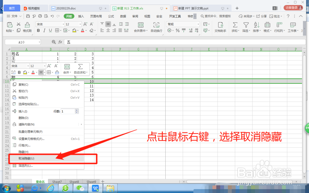Open the fill color dropdown arrow

click(78, 31)
